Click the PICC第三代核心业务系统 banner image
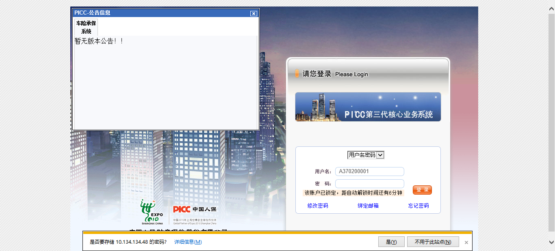Screen dimensions: 555x251 368,107
